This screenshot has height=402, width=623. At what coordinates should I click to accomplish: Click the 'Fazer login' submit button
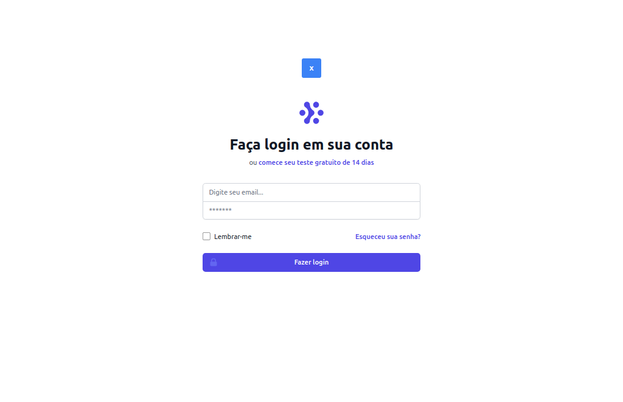[x=311, y=262]
